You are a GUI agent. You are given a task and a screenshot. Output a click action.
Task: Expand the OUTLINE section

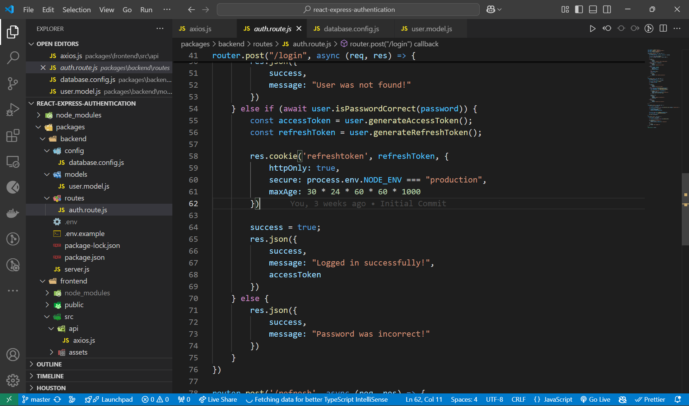pyautogui.click(x=99, y=364)
